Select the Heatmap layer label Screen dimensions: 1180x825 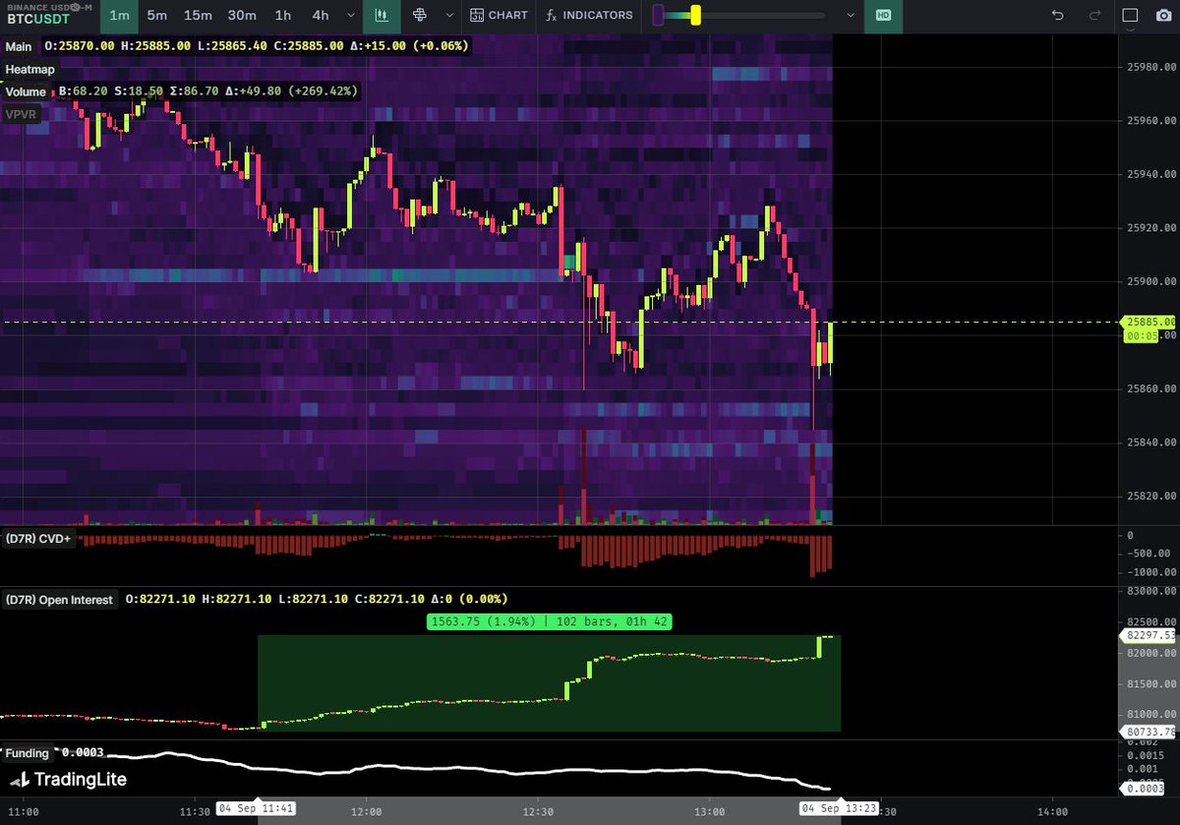[x=29, y=69]
